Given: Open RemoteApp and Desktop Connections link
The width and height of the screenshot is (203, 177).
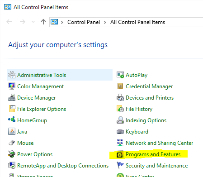Looking at the screenshot, I should click(x=63, y=166).
